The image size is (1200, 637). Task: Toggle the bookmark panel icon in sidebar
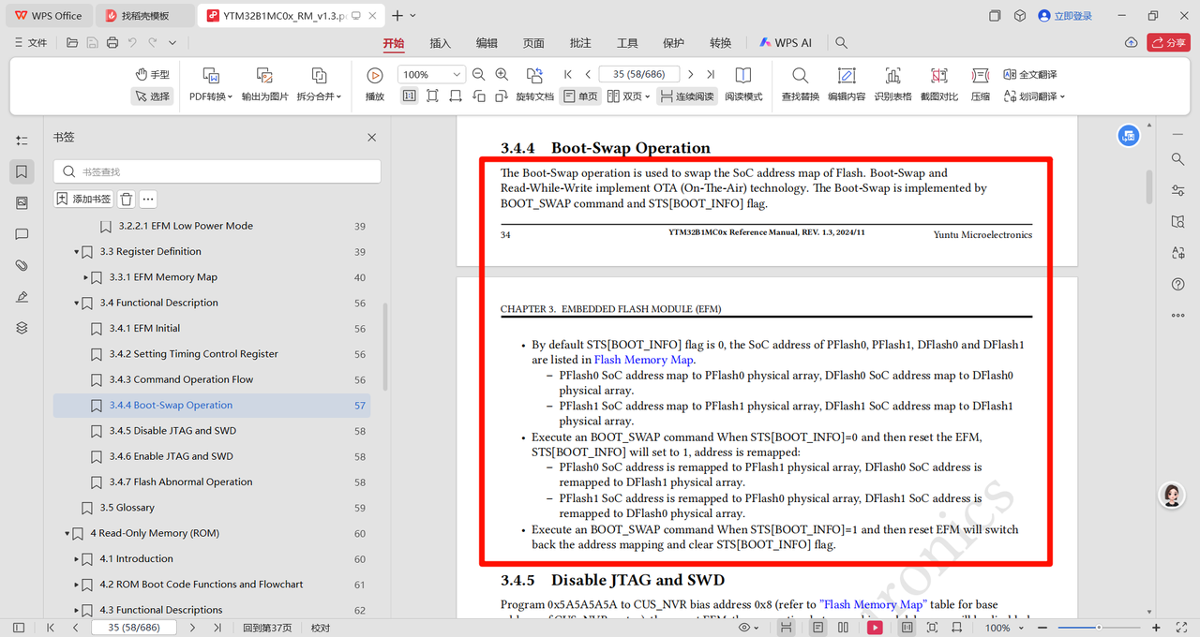point(22,171)
